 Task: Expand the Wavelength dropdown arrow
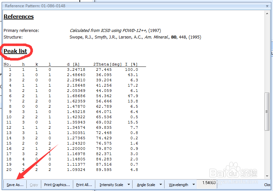[194, 184]
